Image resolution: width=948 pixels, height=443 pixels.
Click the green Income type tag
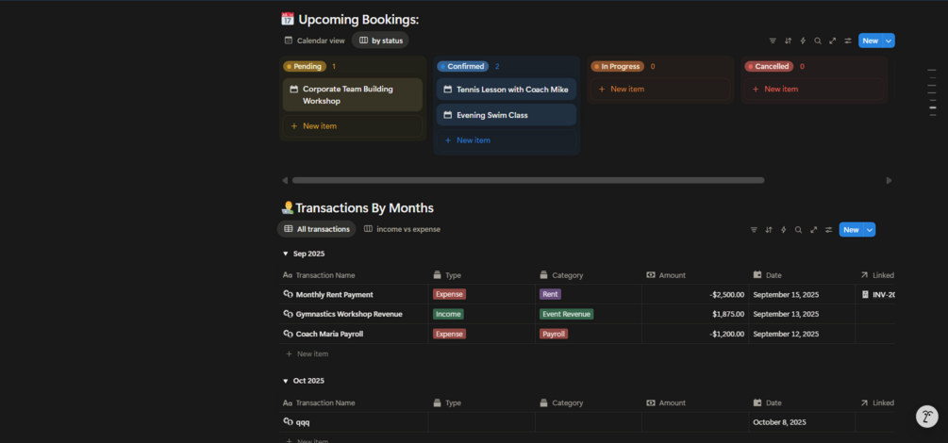pos(448,314)
